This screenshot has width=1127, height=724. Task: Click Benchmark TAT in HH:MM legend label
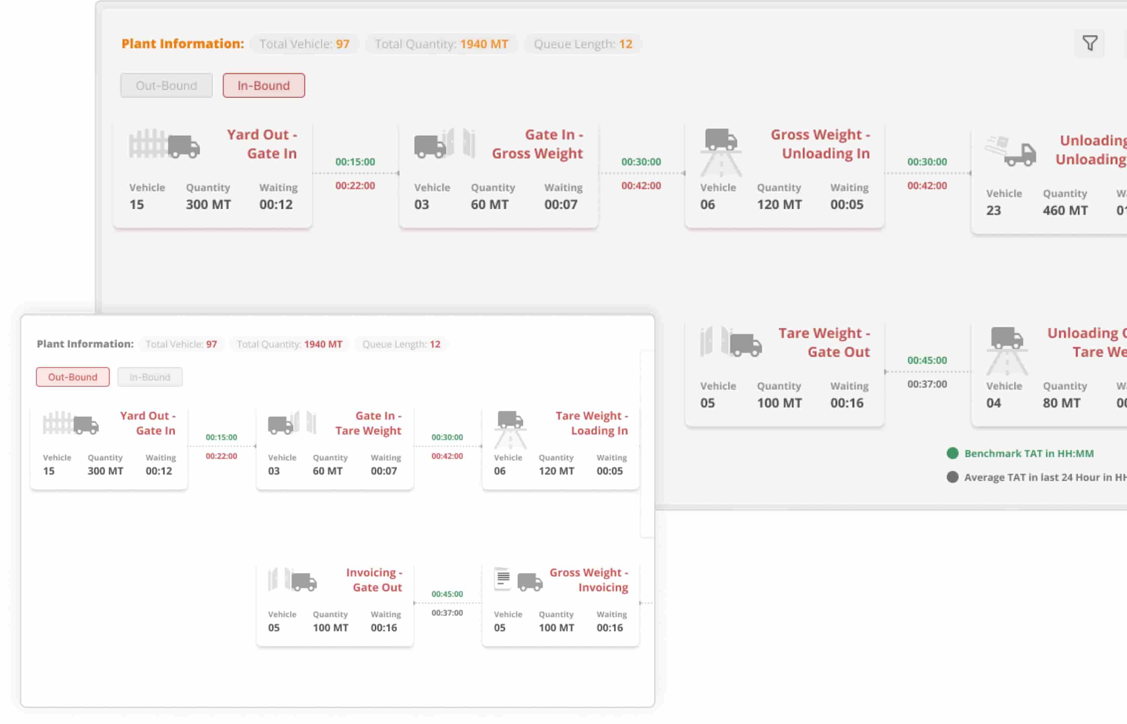[x=1029, y=453]
